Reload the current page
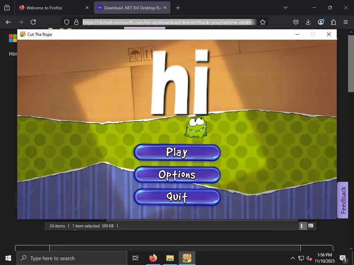The width and height of the screenshot is (354, 265). point(33,22)
